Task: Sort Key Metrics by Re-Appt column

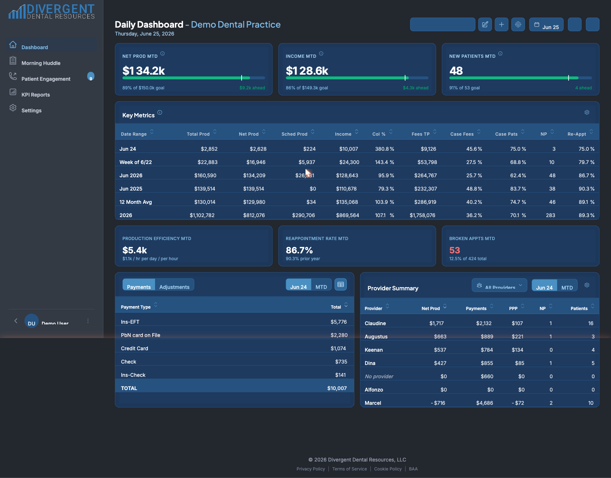Action: point(580,133)
